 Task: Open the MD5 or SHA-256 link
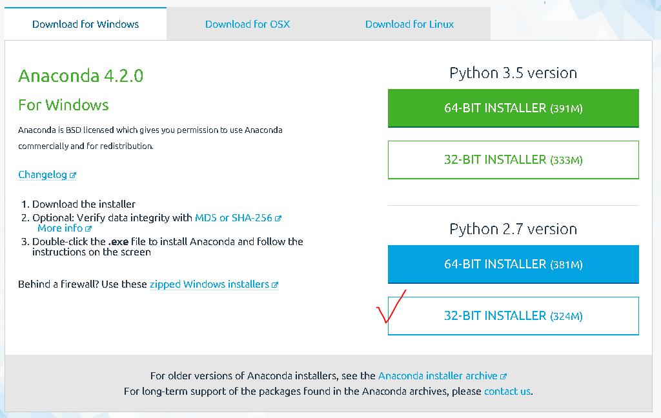(234, 218)
